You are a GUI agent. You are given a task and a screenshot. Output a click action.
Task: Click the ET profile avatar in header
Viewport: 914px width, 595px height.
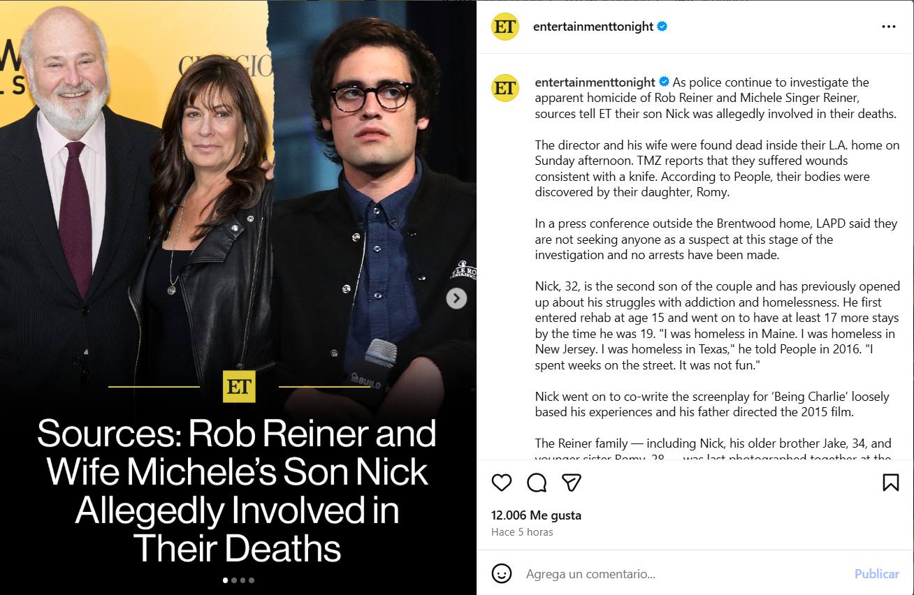[x=505, y=27]
